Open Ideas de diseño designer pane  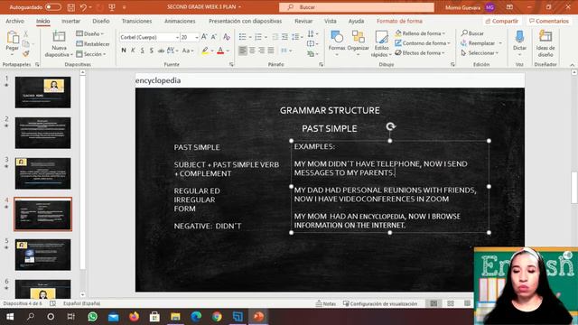pos(545,43)
